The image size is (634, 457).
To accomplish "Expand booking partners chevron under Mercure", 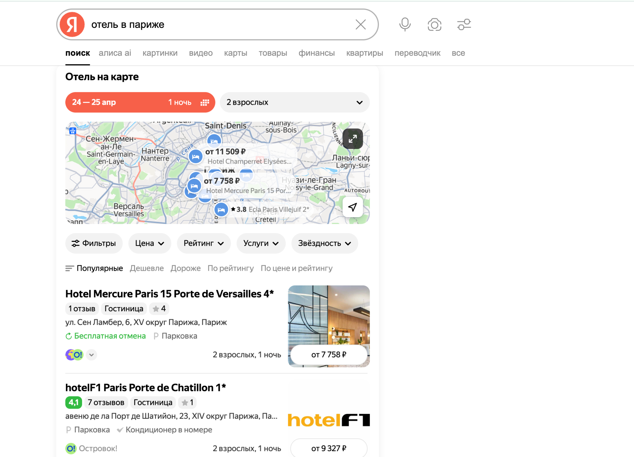I will (91, 355).
